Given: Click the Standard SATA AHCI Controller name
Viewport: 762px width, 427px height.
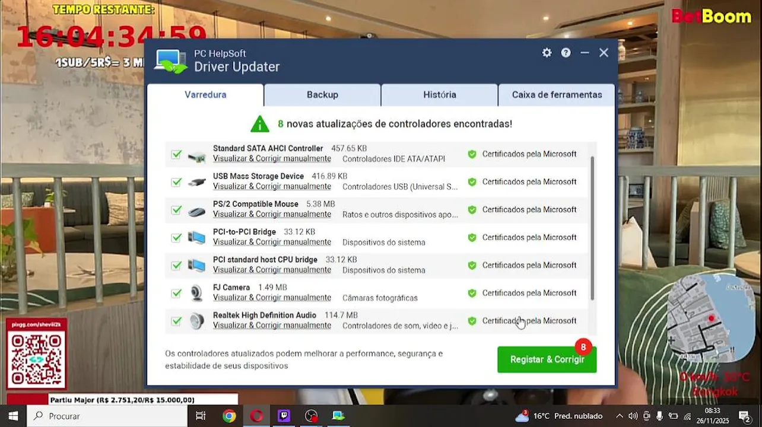Looking at the screenshot, I should (x=268, y=148).
